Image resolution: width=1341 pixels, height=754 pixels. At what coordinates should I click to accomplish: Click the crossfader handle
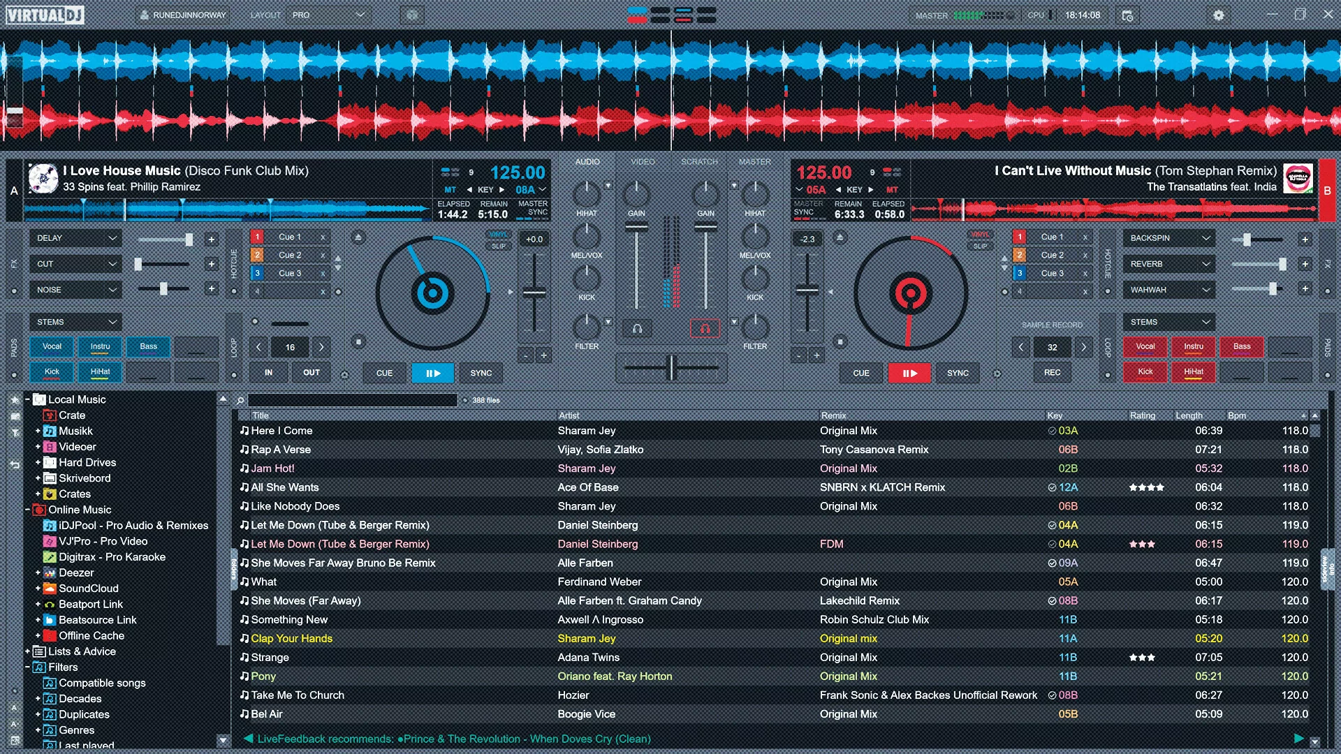click(x=671, y=367)
